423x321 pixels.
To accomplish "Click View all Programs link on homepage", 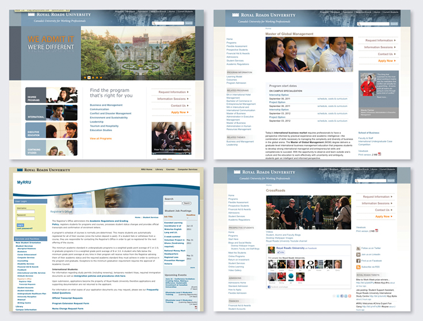I will (101, 139).
